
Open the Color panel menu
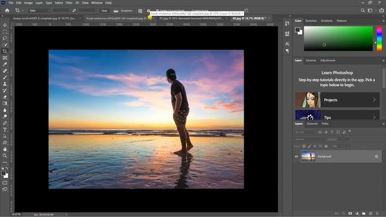click(384, 21)
